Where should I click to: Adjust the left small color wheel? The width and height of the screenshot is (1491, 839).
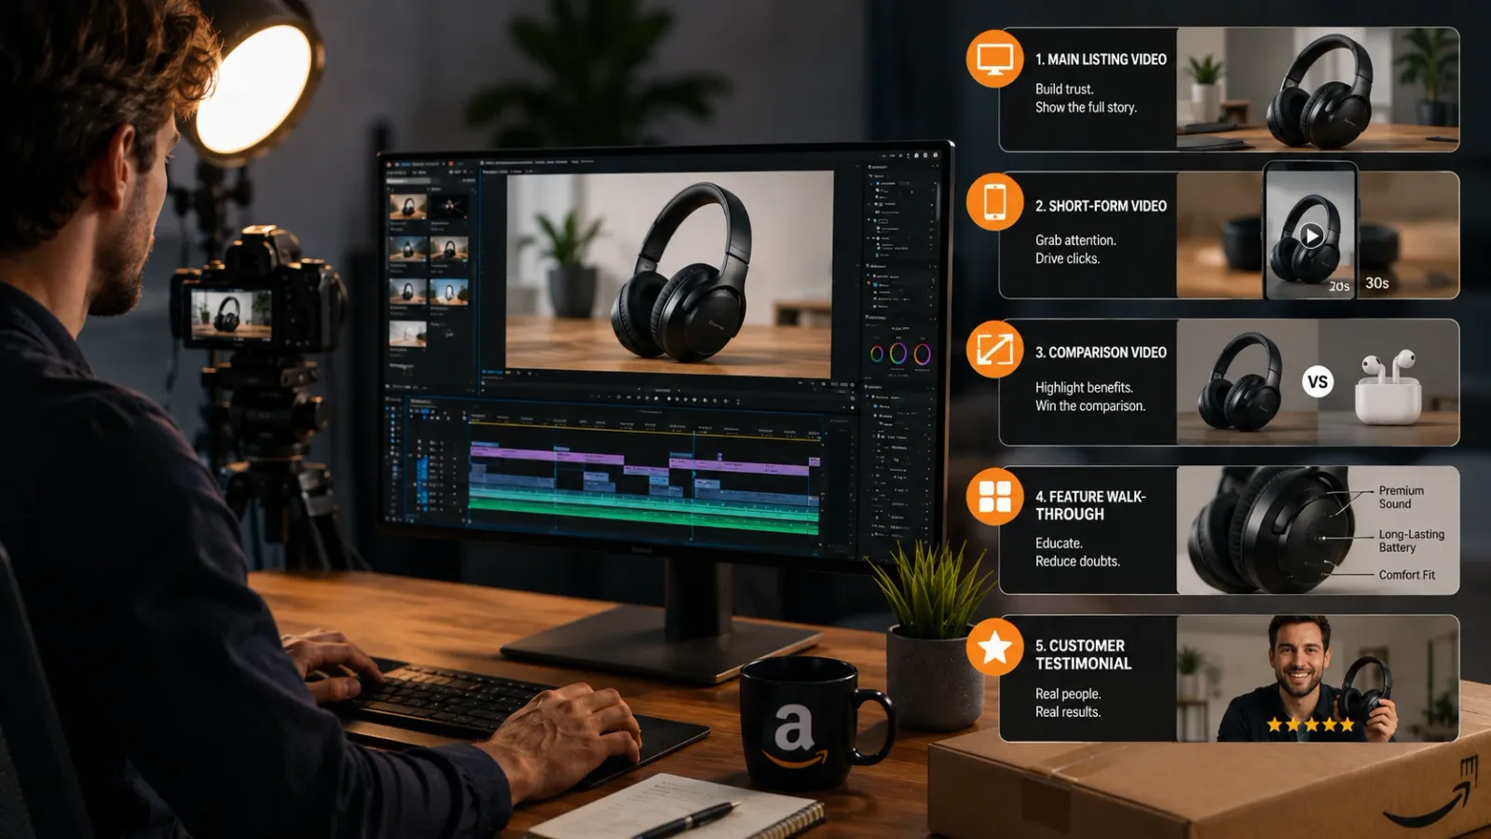coord(877,354)
